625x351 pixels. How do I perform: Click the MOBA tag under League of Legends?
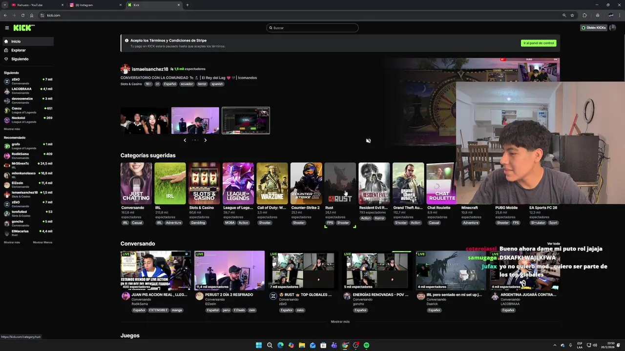[x=229, y=223]
